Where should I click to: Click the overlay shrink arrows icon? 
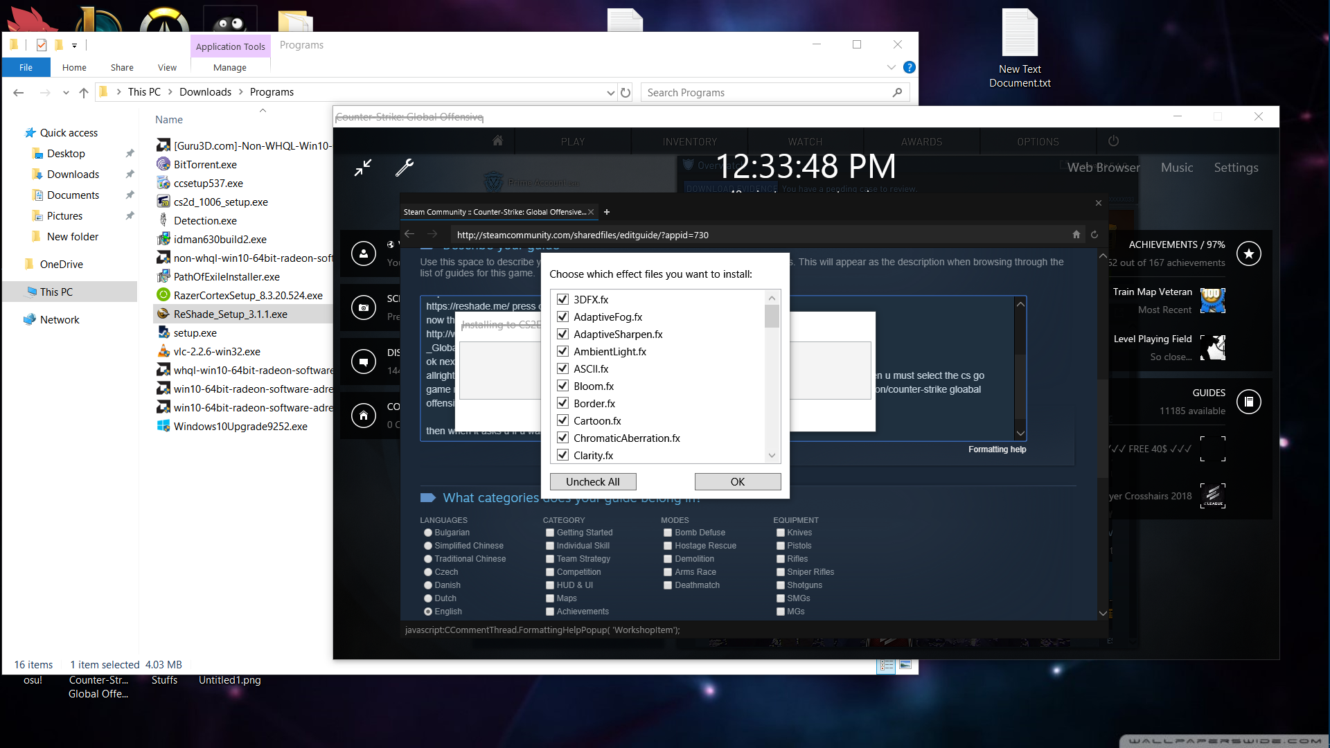point(363,168)
